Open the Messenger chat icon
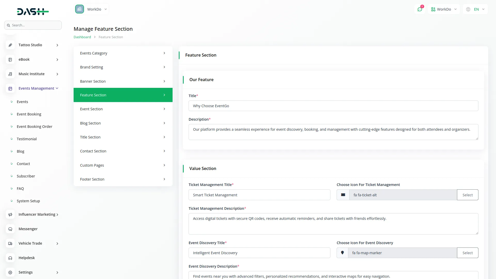 point(10,229)
